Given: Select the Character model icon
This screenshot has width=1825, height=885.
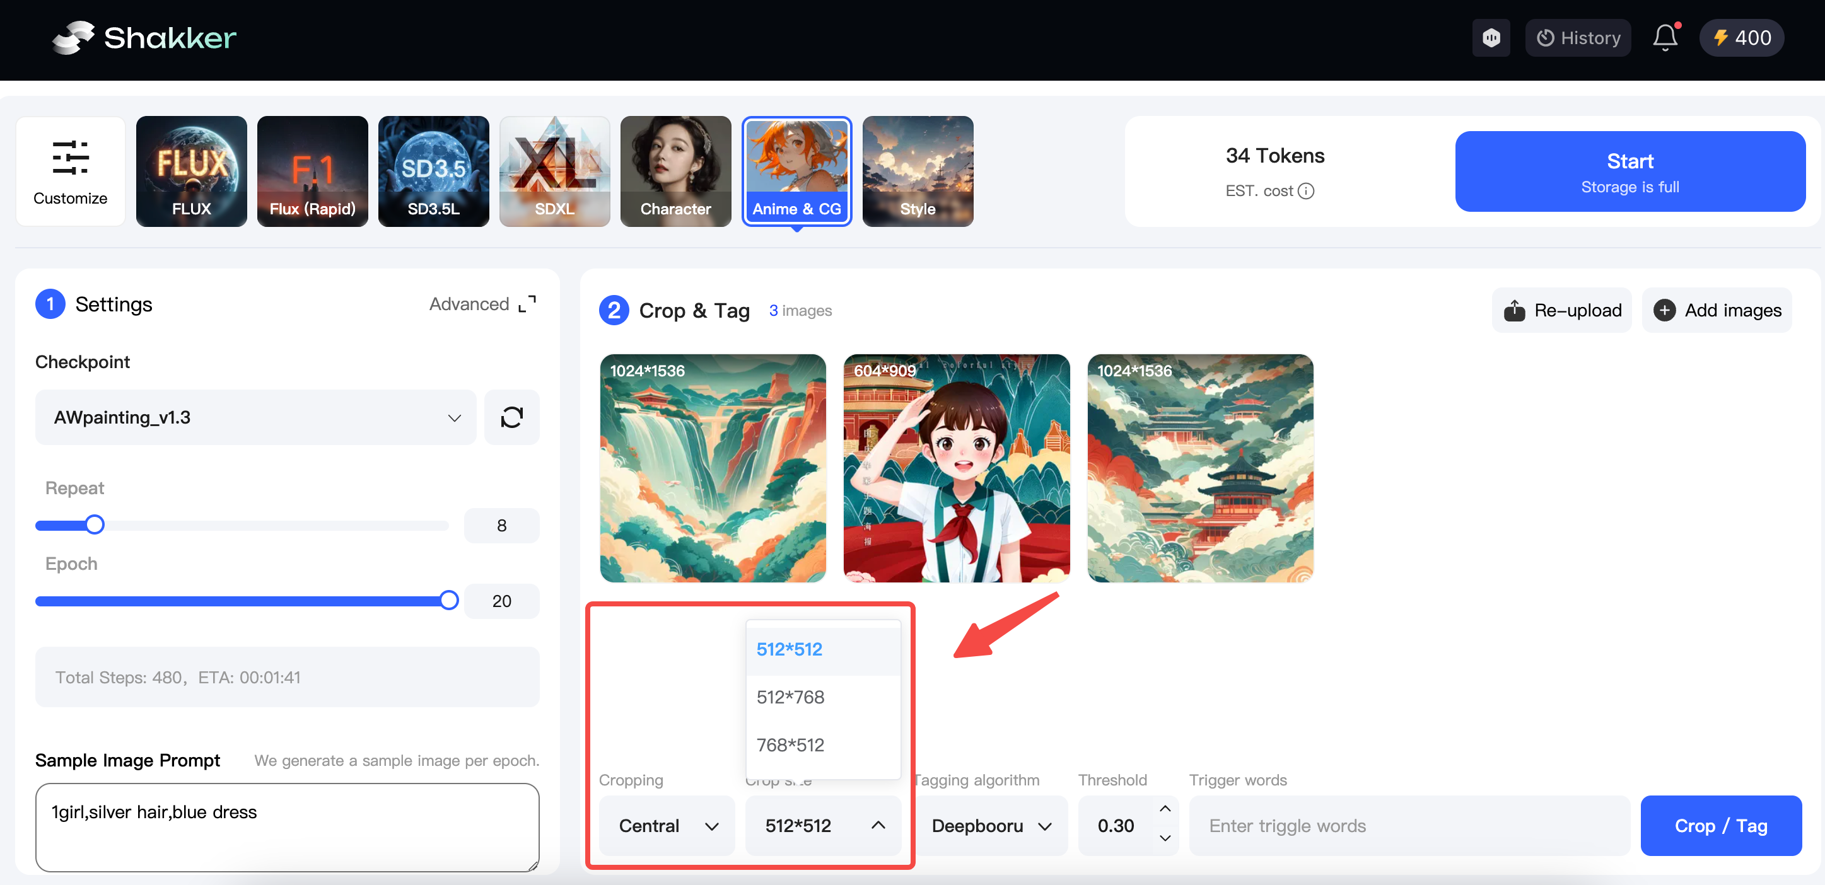Looking at the screenshot, I should (675, 171).
